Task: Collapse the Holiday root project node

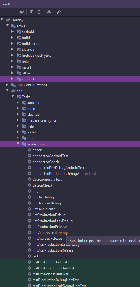Action: coord(2,19)
